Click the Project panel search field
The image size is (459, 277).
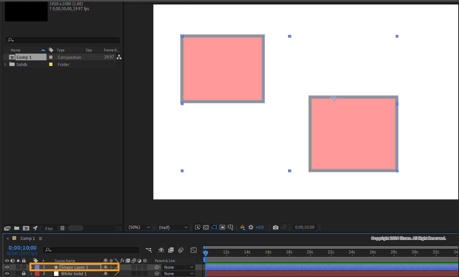(63, 40)
